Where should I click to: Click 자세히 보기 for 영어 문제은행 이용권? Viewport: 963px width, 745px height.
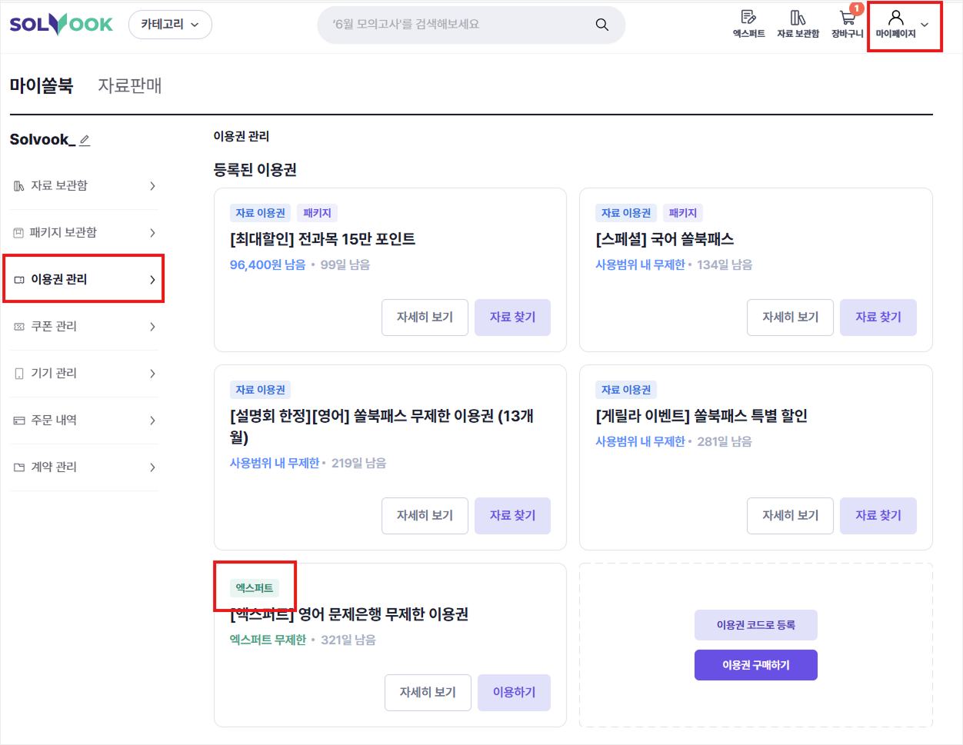[x=428, y=693]
